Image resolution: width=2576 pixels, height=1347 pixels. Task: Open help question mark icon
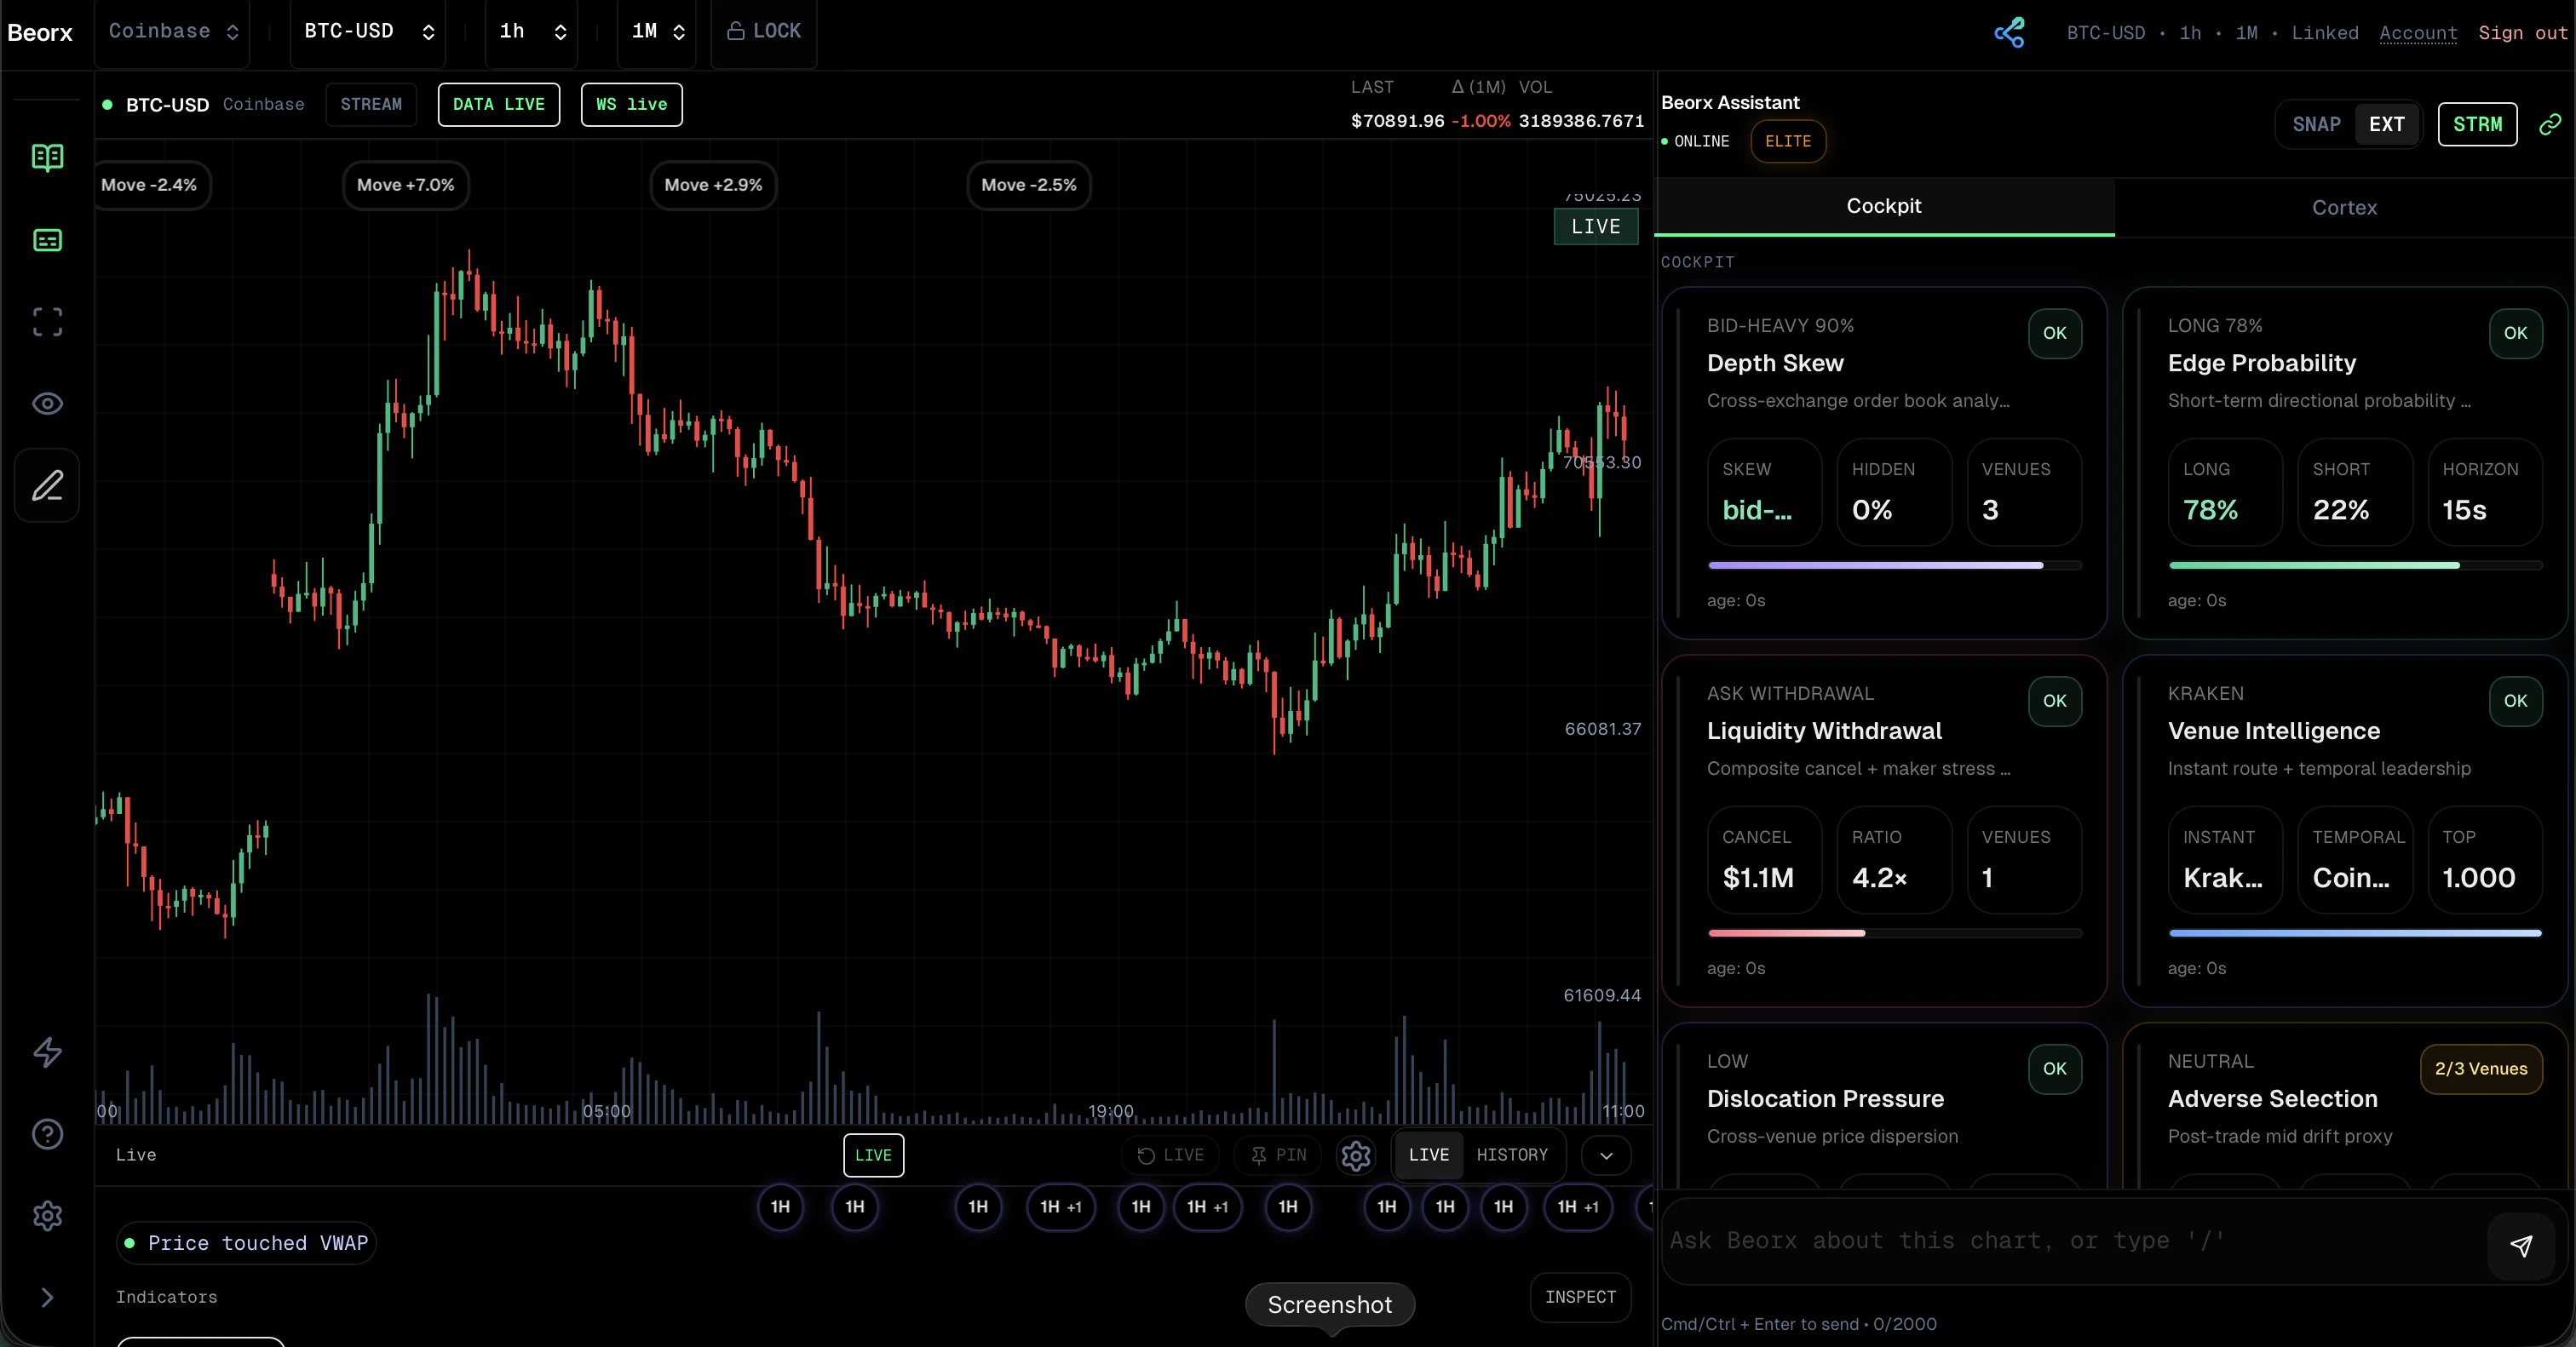click(47, 1134)
